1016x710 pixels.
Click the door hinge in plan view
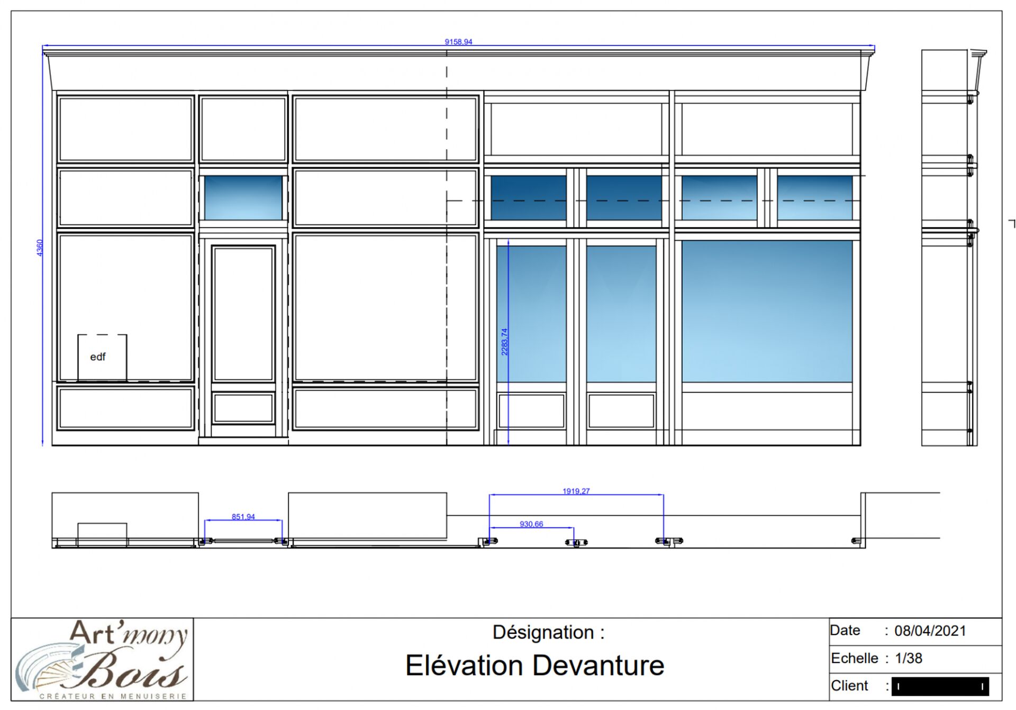pyautogui.click(x=206, y=541)
